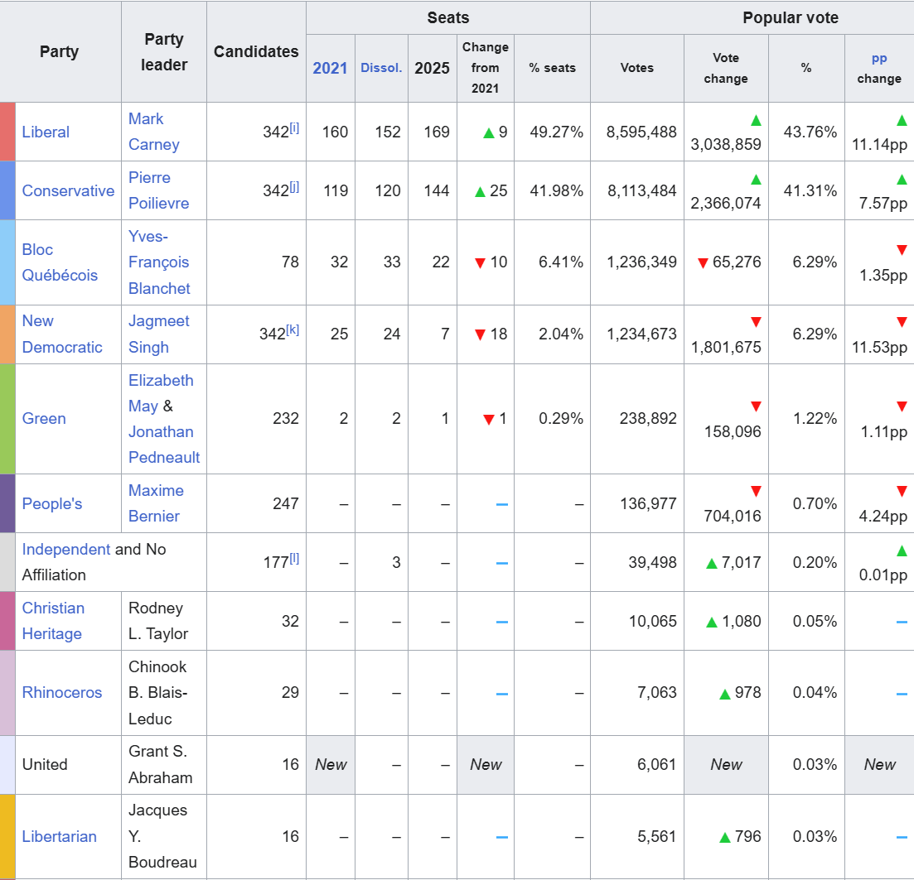
Task: Click the blue steady dash in People's seat change
Action: 502,504
